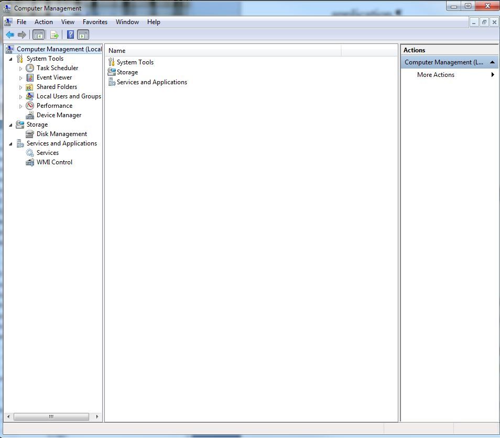Click the WMI Control icon

point(29,162)
